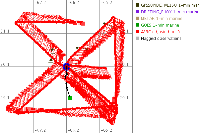Click the red AFRC legend square
The height and width of the screenshot is (133, 199).
point(137,32)
